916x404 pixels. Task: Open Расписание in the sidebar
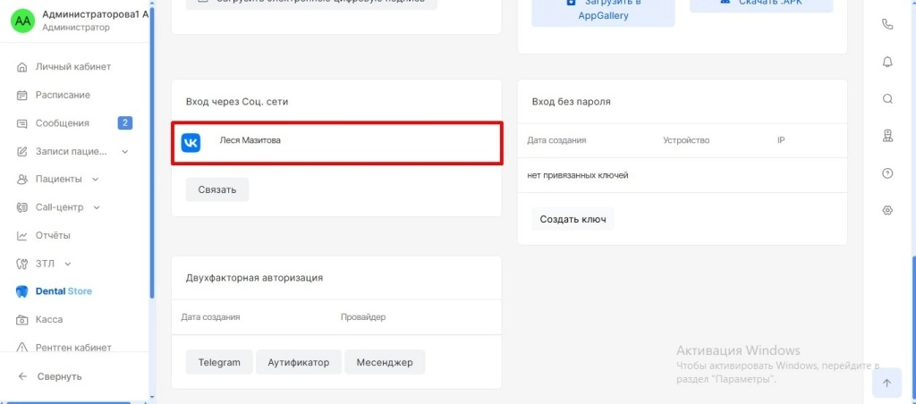click(x=63, y=95)
